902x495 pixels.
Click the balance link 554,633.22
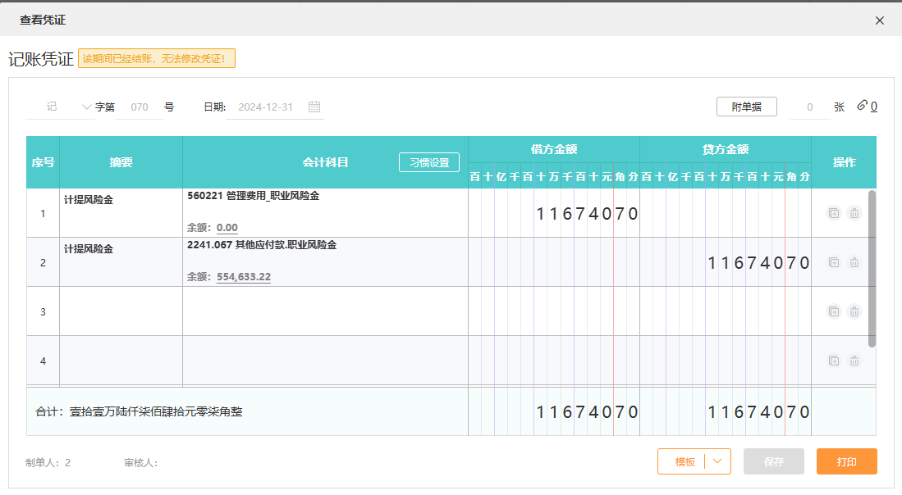(244, 277)
